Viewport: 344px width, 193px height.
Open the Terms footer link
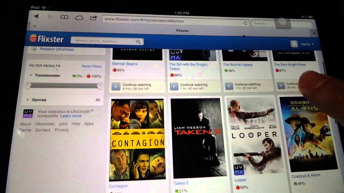click(25, 130)
